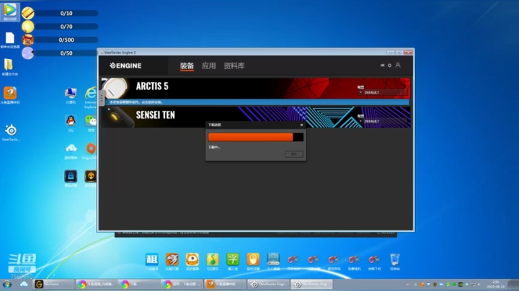519x291 pixels.
Task: Open the Tencent Video desktop icon
Action: tap(9, 12)
